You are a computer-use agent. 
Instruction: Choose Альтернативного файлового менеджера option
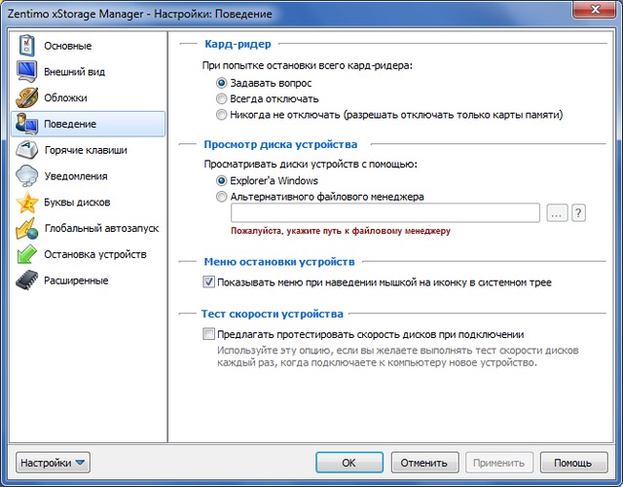pyautogui.click(x=221, y=197)
